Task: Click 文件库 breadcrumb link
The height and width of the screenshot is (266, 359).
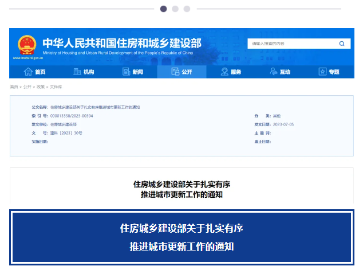Action: pyautogui.click(x=56, y=87)
